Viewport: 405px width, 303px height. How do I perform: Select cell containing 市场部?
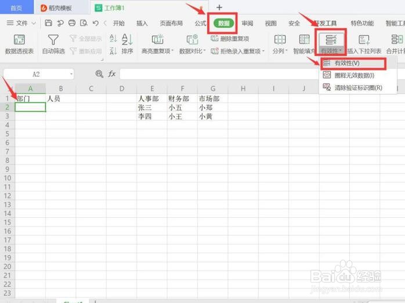click(x=213, y=98)
